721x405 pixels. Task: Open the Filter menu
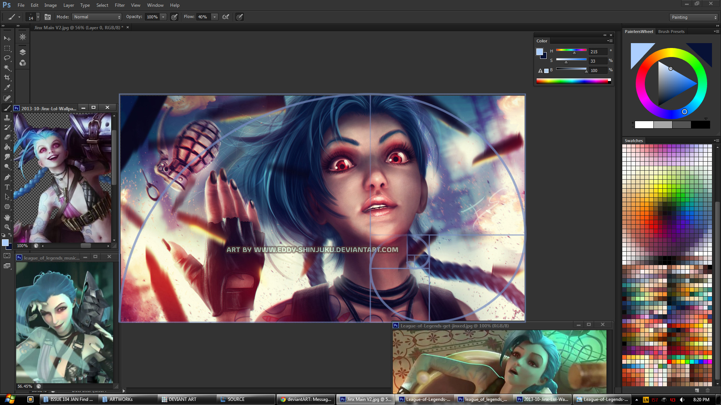[x=119, y=5]
